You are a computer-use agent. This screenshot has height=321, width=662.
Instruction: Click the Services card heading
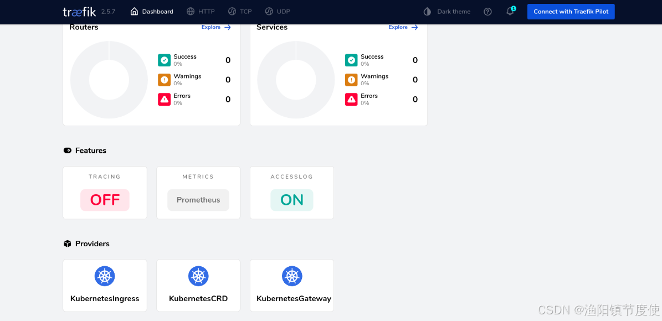coord(272,28)
